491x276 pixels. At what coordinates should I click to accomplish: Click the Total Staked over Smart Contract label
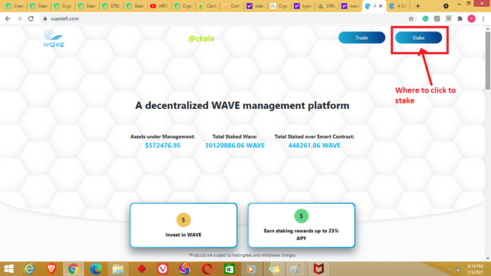pos(315,136)
